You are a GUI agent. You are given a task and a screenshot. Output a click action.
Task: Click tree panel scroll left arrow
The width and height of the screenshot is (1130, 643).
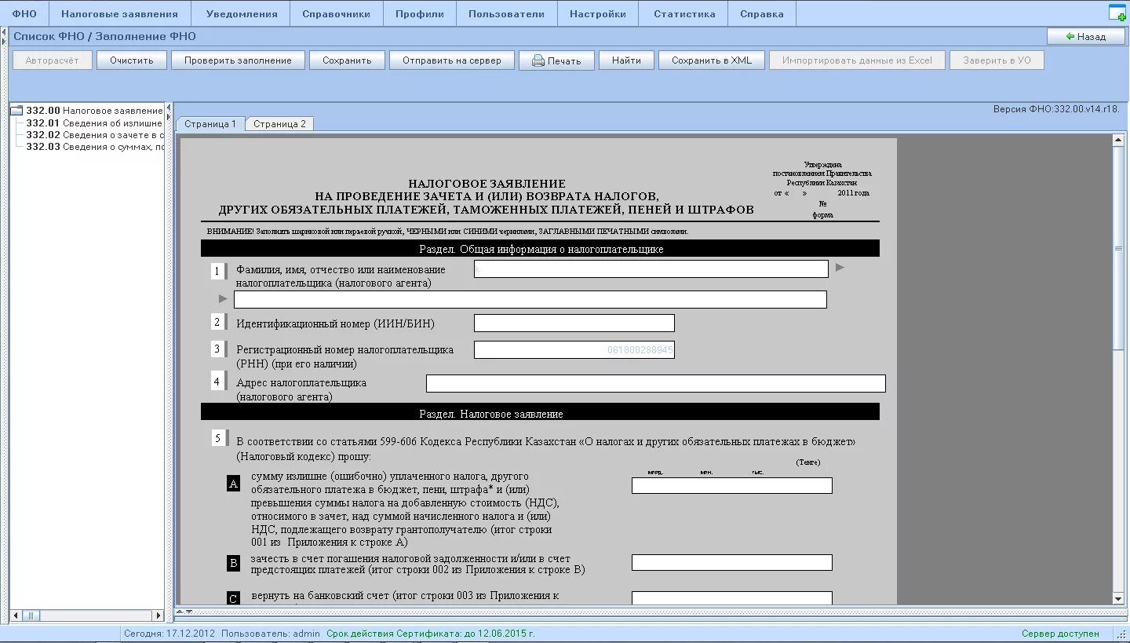point(14,616)
